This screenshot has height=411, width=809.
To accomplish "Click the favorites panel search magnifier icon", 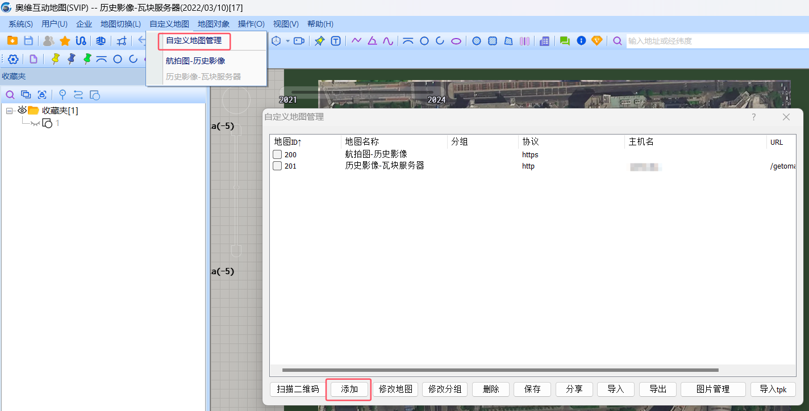I will click(10, 95).
